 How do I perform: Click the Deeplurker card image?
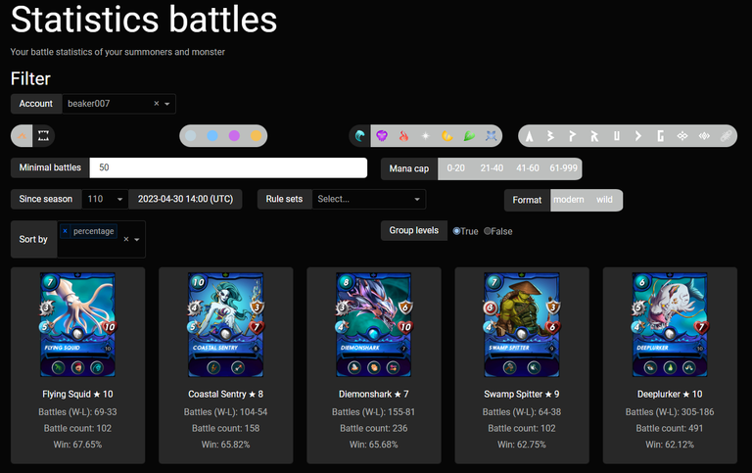pyautogui.click(x=670, y=325)
